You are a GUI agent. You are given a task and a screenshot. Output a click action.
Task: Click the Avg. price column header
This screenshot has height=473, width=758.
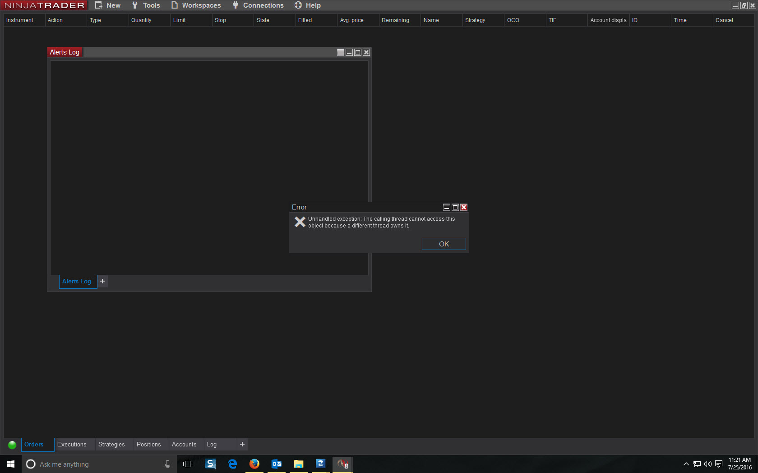click(358, 20)
